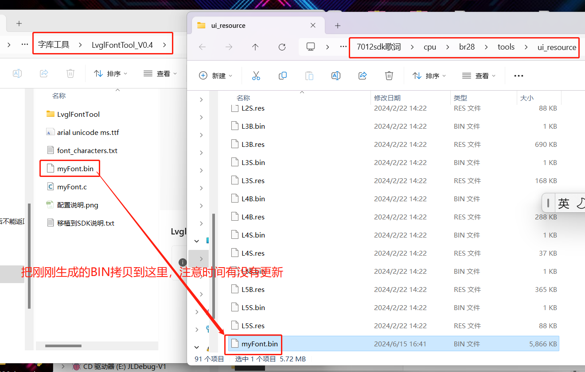The height and width of the screenshot is (372, 585).
Task: Expand the chevron after 字库工具 in address bar
Action: [80, 45]
